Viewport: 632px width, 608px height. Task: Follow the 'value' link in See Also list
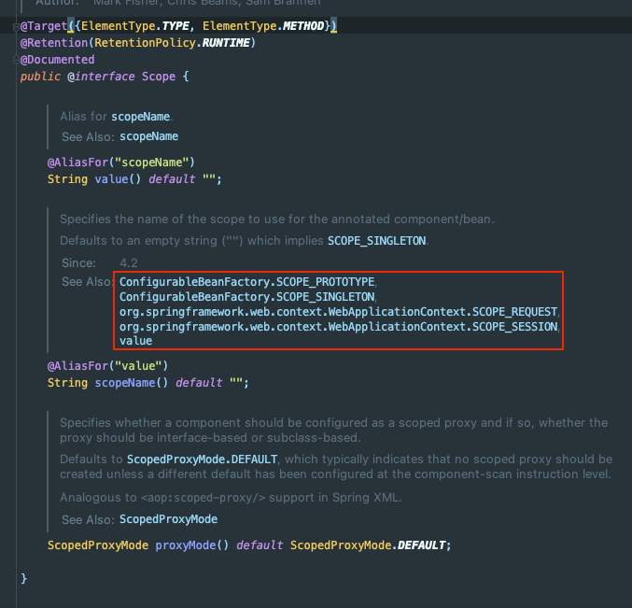click(136, 341)
